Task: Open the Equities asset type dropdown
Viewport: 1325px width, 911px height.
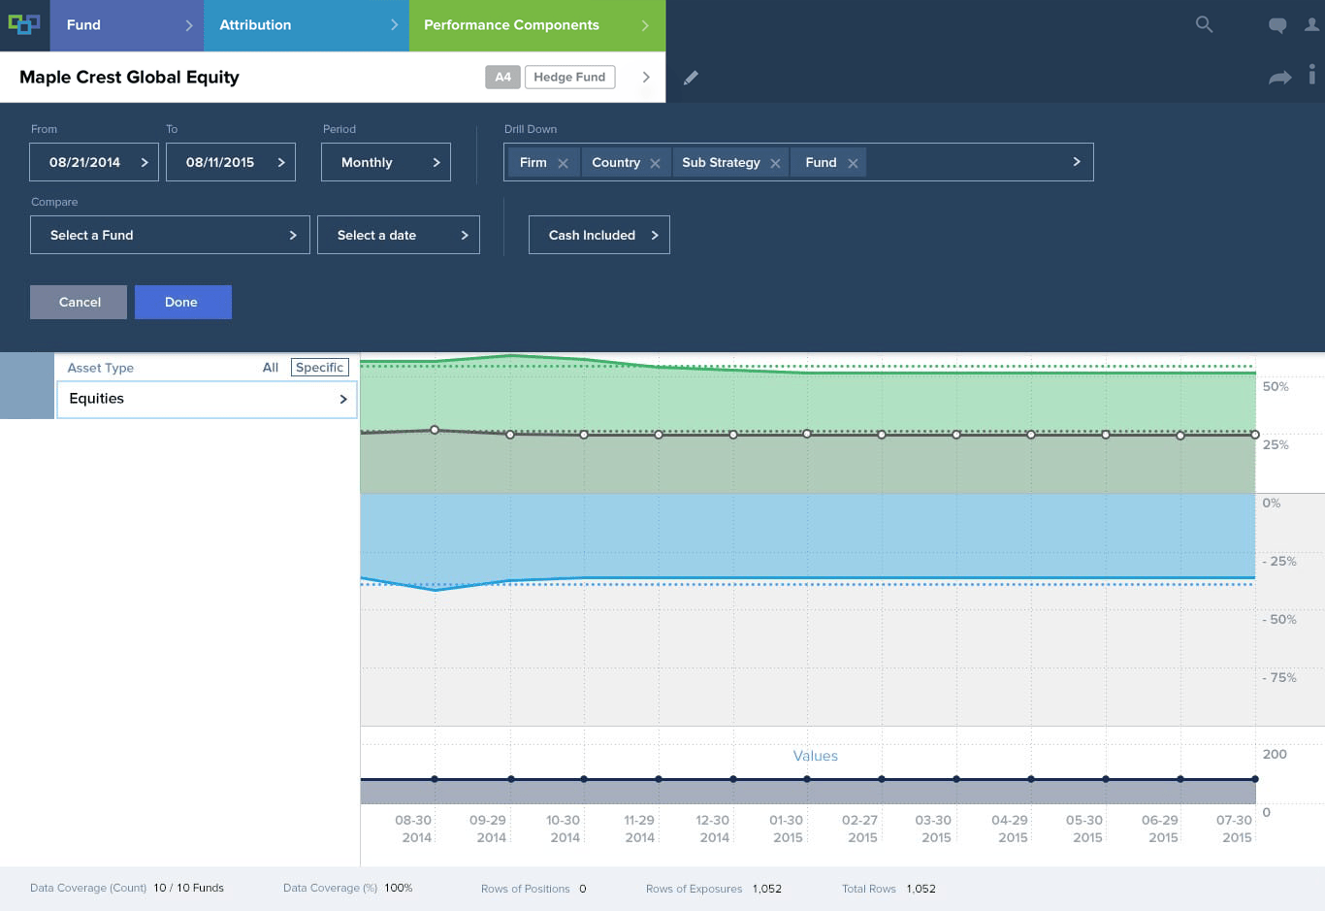Action: 207,399
